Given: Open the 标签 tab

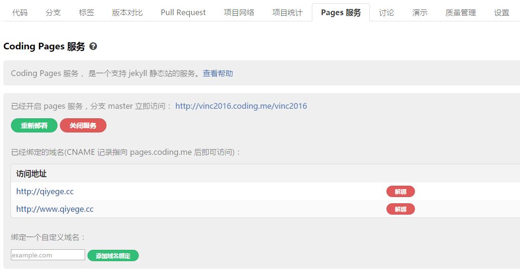Looking at the screenshot, I should point(86,13).
